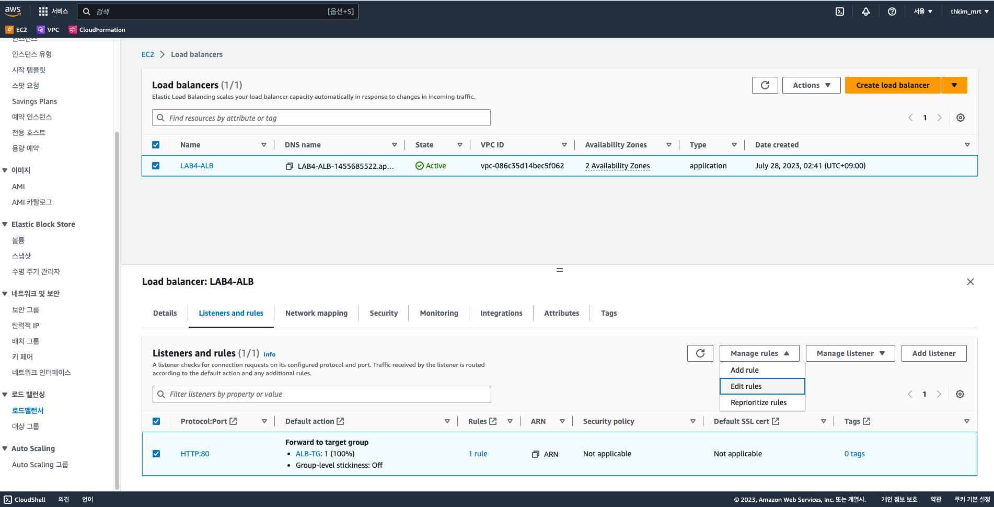The image size is (994, 507).
Task: Collapse the Manage rules dropdown
Action: tap(759, 353)
